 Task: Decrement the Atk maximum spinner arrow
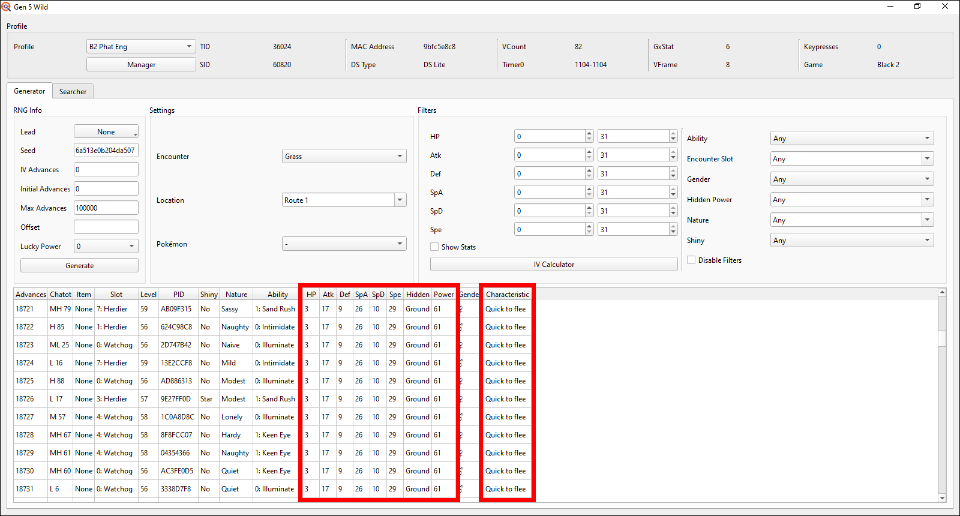pyautogui.click(x=673, y=158)
